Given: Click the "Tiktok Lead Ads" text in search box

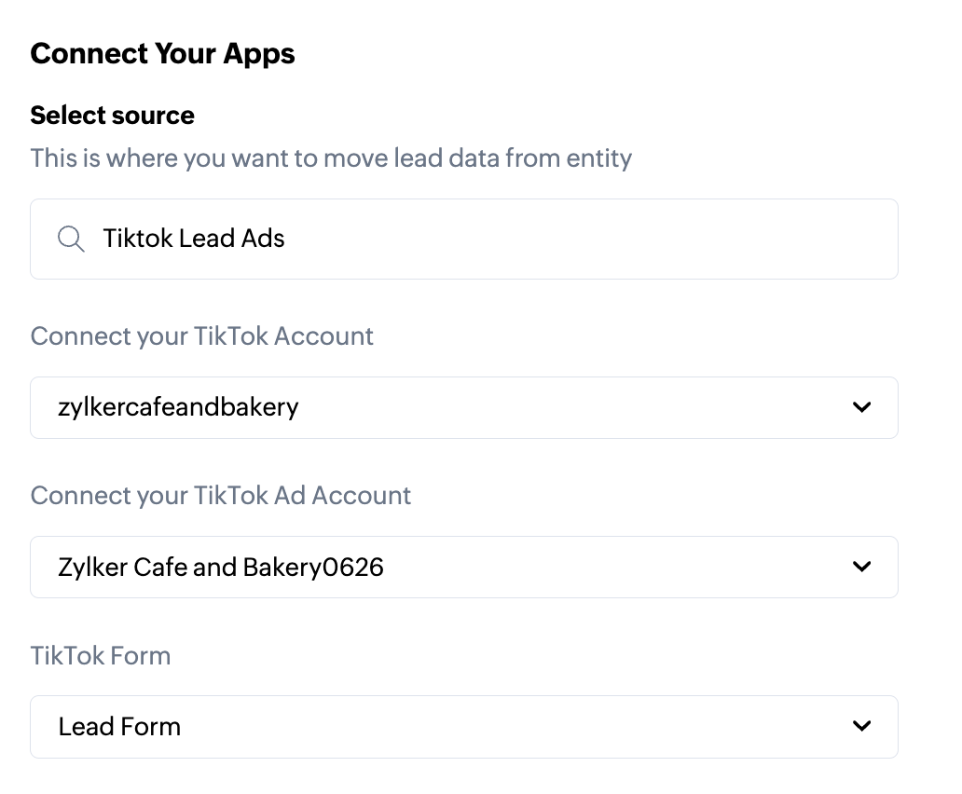Looking at the screenshot, I should [x=194, y=239].
